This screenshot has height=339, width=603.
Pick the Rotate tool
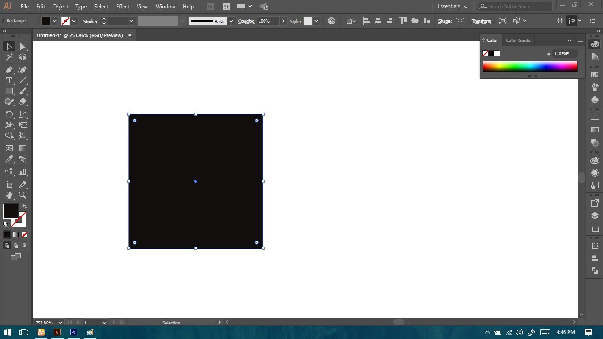coord(9,114)
